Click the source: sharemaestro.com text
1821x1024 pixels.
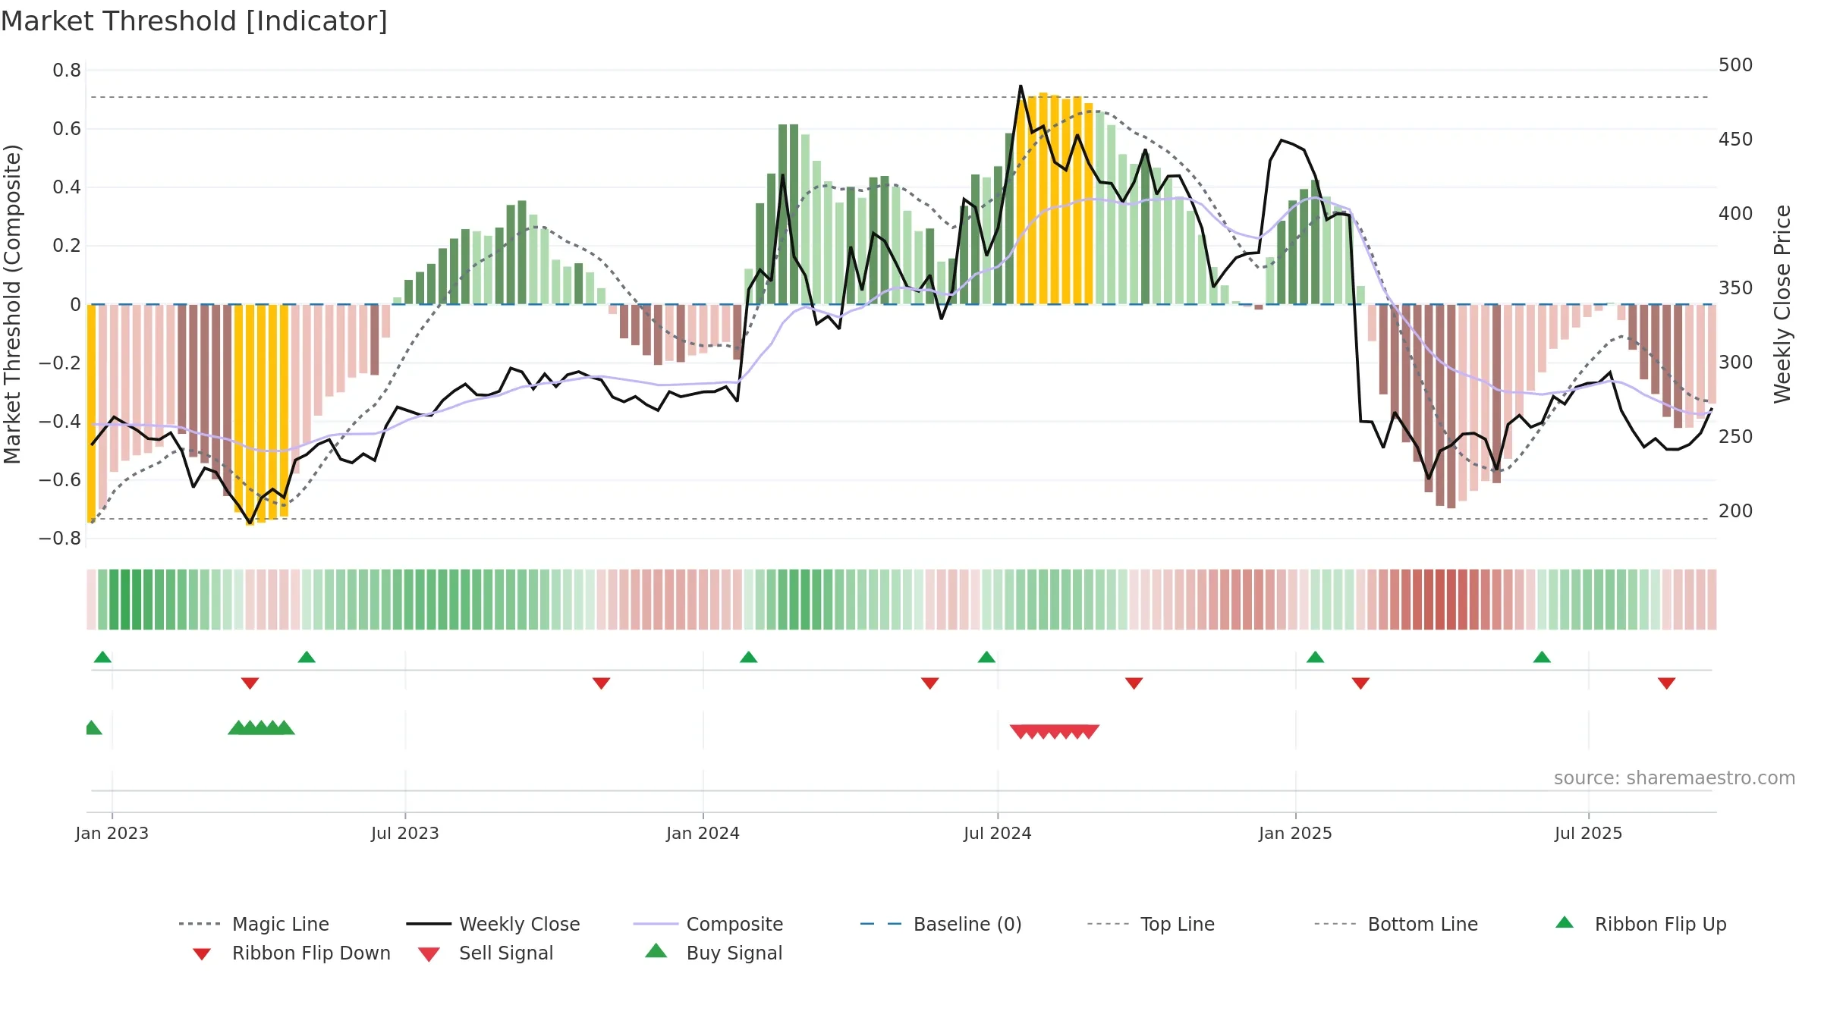pyautogui.click(x=1675, y=778)
